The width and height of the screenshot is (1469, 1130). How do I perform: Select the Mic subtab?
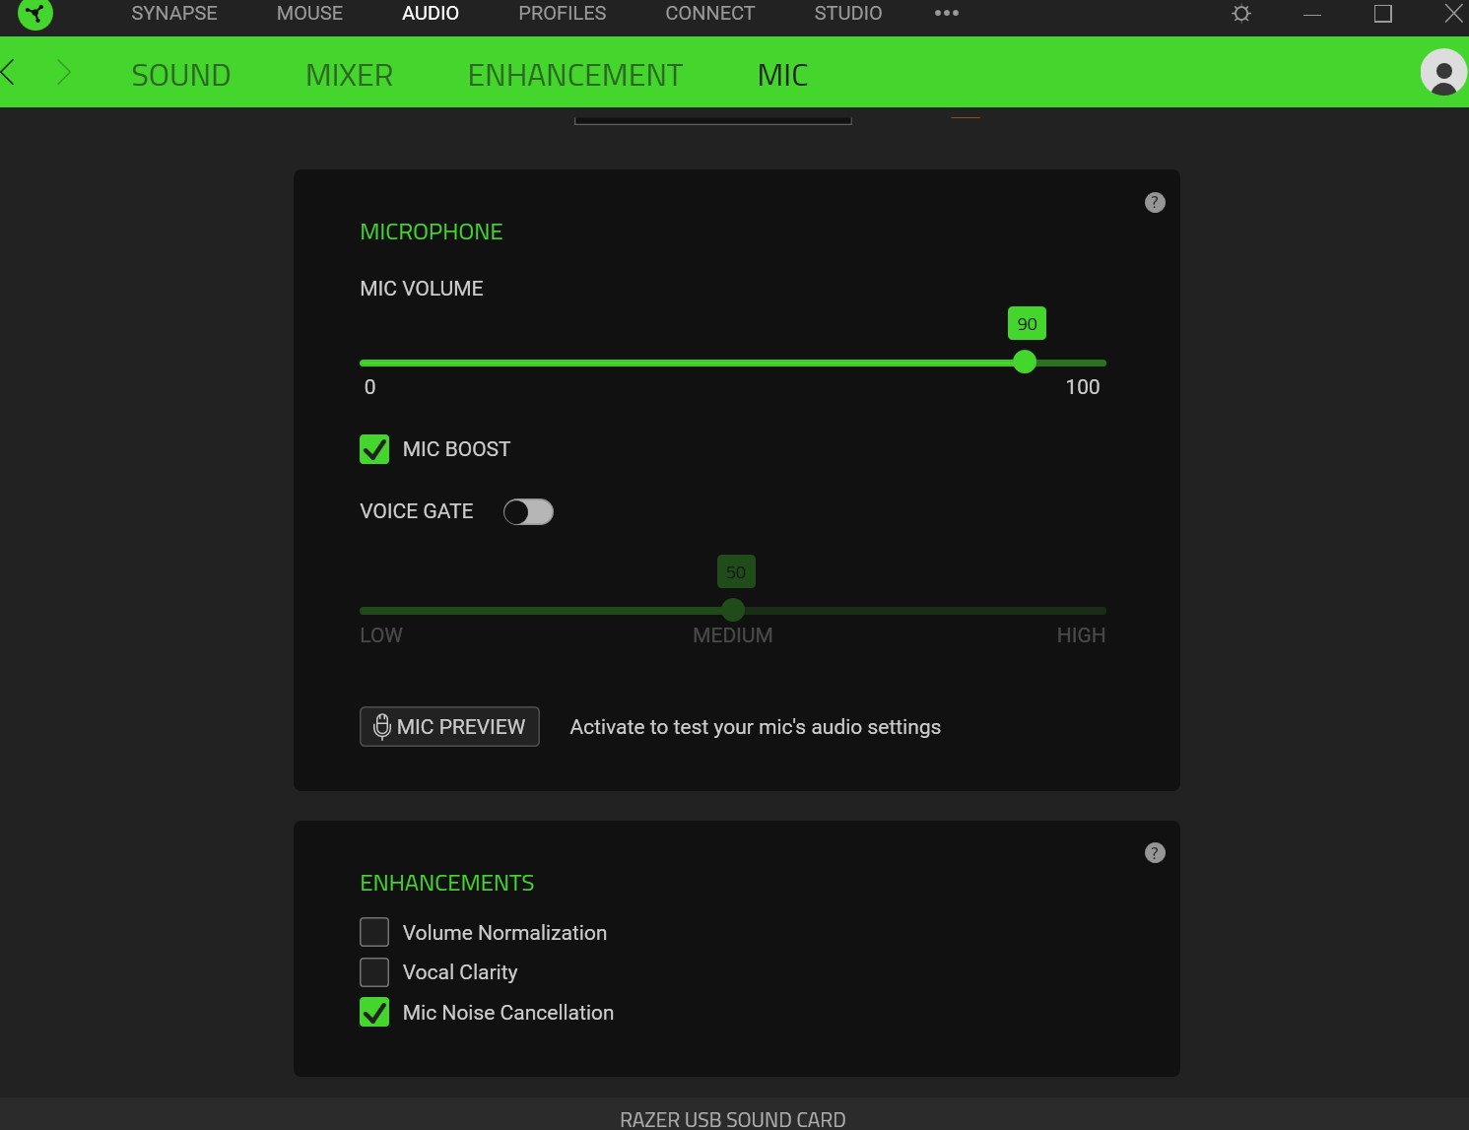pos(783,75)
